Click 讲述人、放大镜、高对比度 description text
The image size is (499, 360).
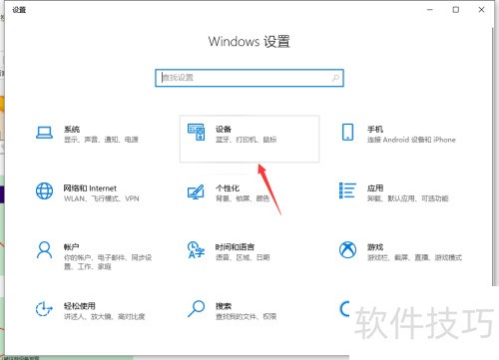105,316
